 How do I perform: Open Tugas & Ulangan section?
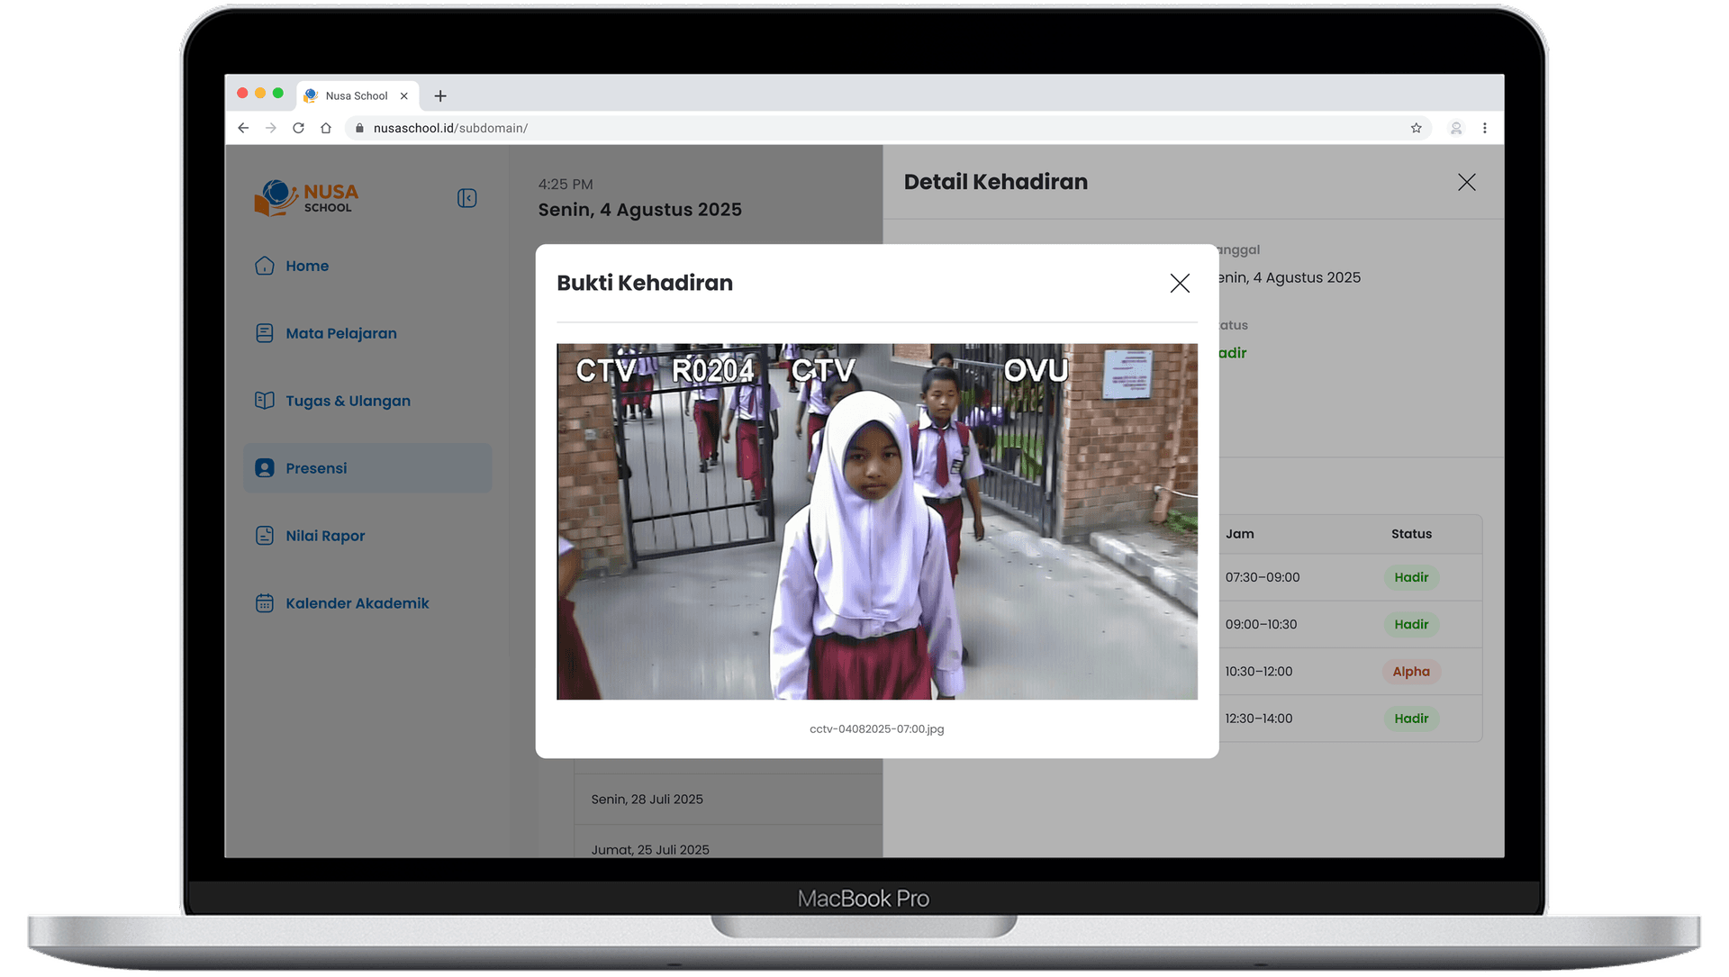[348, 401]
